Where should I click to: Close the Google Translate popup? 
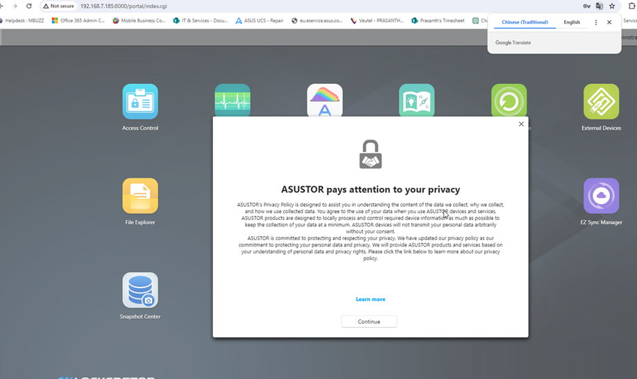pyautogui.click(x=609, y=22)
